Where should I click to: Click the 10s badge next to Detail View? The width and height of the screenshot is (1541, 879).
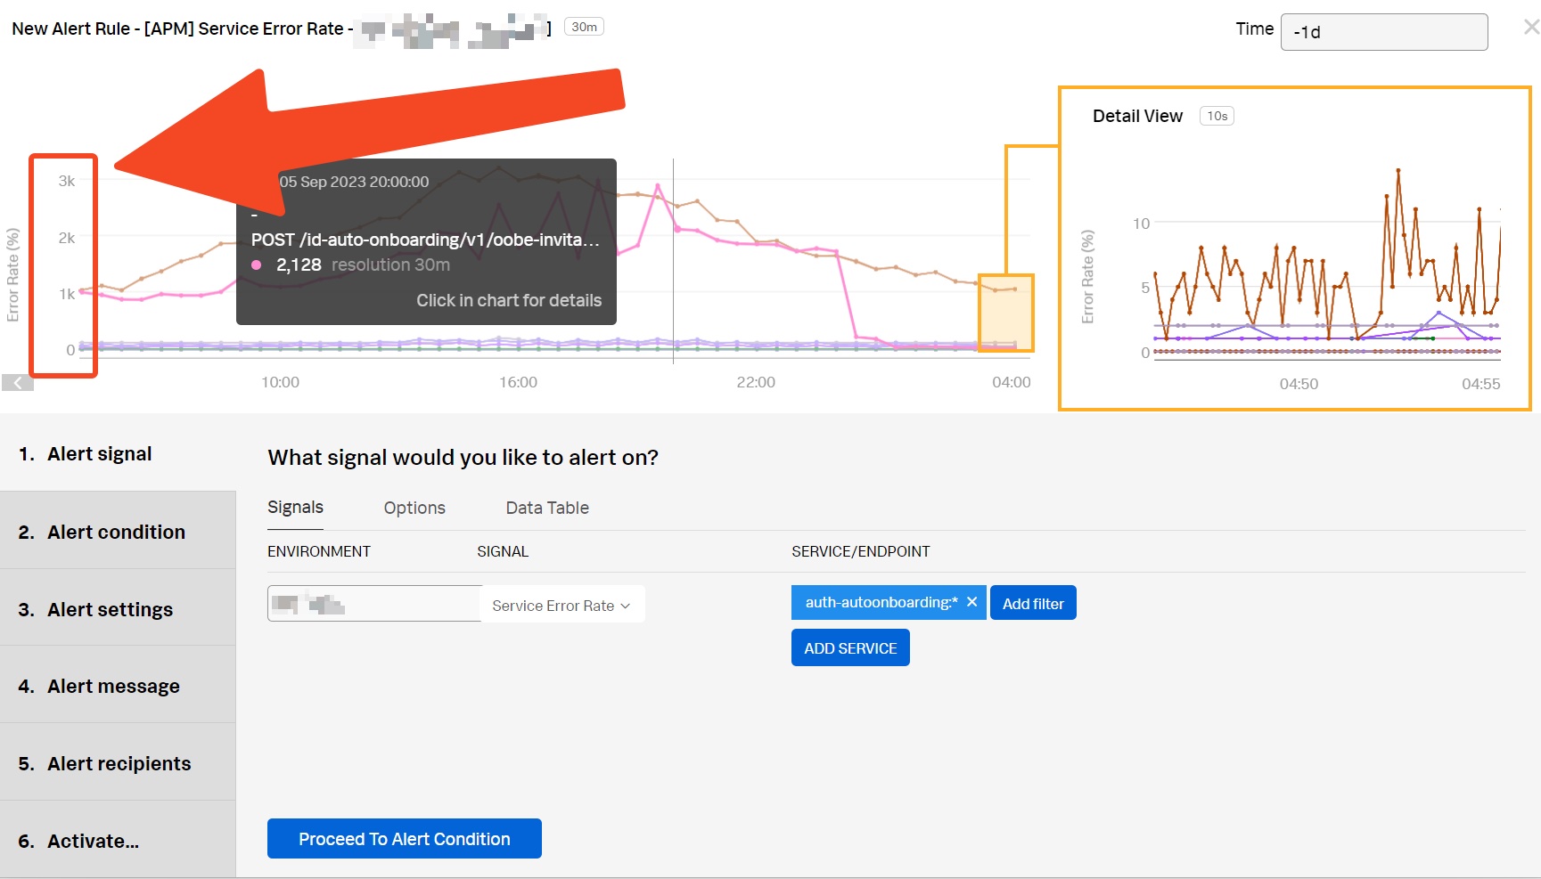coord(1216,115)
